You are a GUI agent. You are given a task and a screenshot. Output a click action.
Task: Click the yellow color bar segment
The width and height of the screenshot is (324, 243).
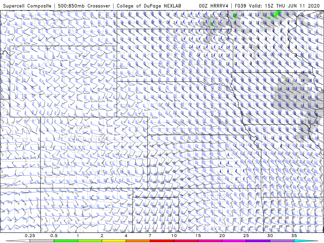114,241
